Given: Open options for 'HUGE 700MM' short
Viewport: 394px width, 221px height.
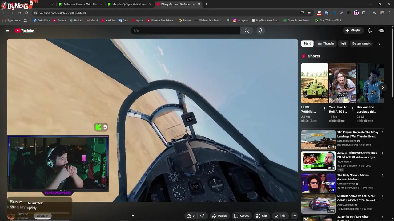Looking at the screenshot, I should [x=324, y=109].
